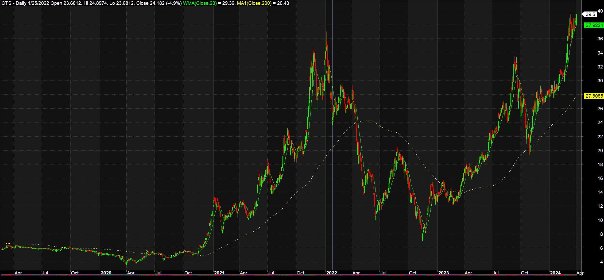Click the green 37.9224 WMA value tag
This screenshot has height=280, width=604.
(594, 25)
